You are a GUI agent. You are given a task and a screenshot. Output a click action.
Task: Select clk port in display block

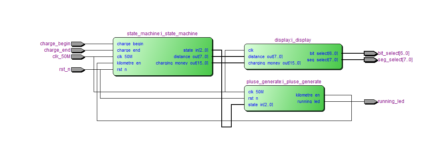point(251,50)
